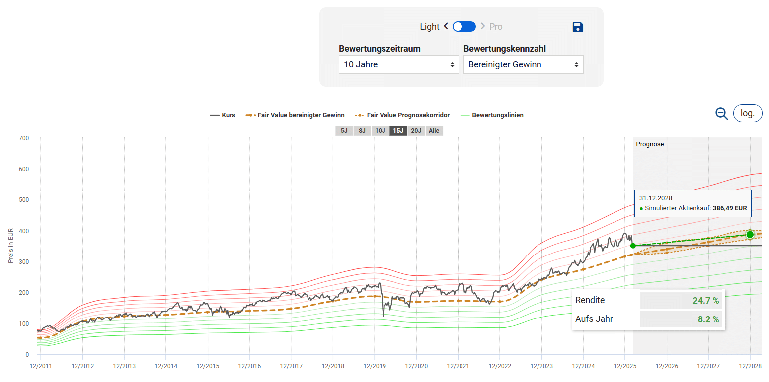Click the save disk icon
The width and height of the screenshot is (769, 382).
577,27
